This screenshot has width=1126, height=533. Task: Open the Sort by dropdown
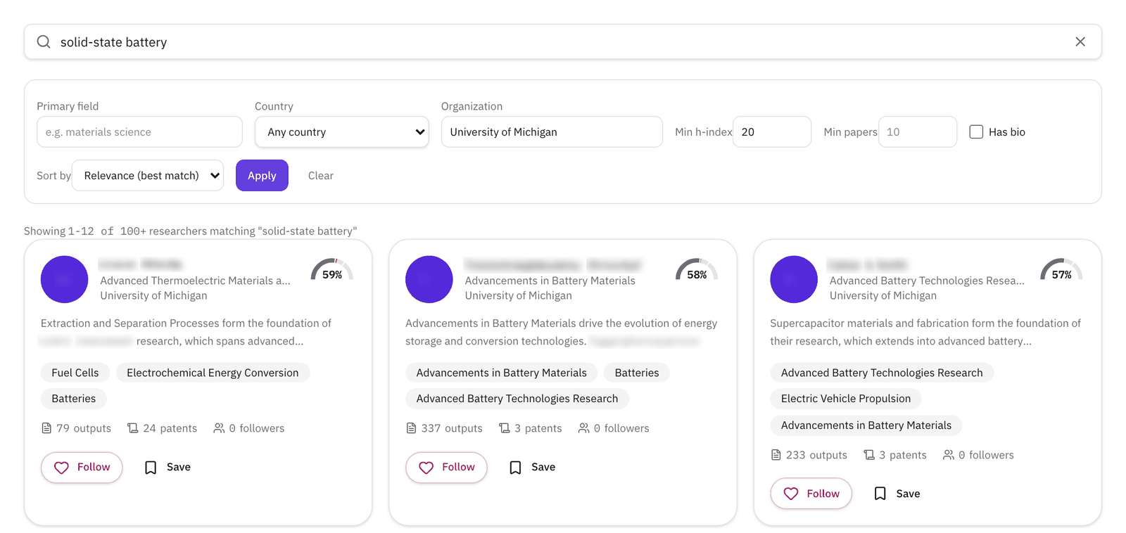(148, 175)
